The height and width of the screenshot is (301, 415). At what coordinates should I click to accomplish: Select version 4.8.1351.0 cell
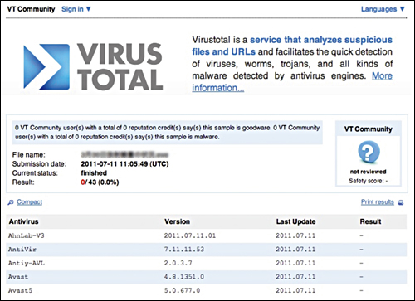[x=184, y=277]
